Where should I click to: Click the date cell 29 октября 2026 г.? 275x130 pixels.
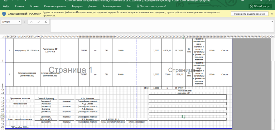coord(20,127)
